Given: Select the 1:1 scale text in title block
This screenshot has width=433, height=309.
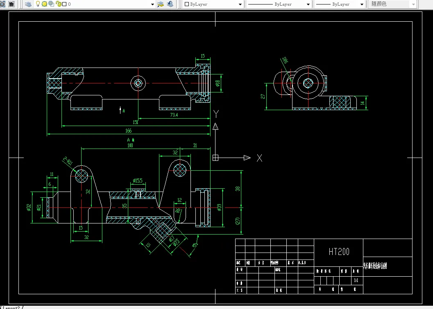Looking at the screenshot, I should (x=356, y=280).
